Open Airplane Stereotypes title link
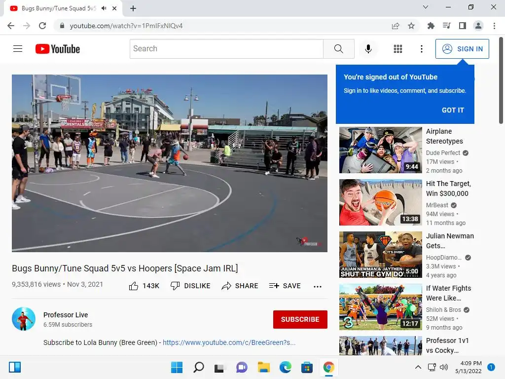The width and height of the screenshot is (505, 379). (444, 136)
